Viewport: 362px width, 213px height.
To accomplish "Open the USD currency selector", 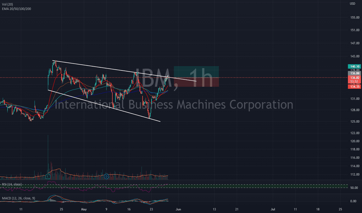I will click(x=352, y=3).
